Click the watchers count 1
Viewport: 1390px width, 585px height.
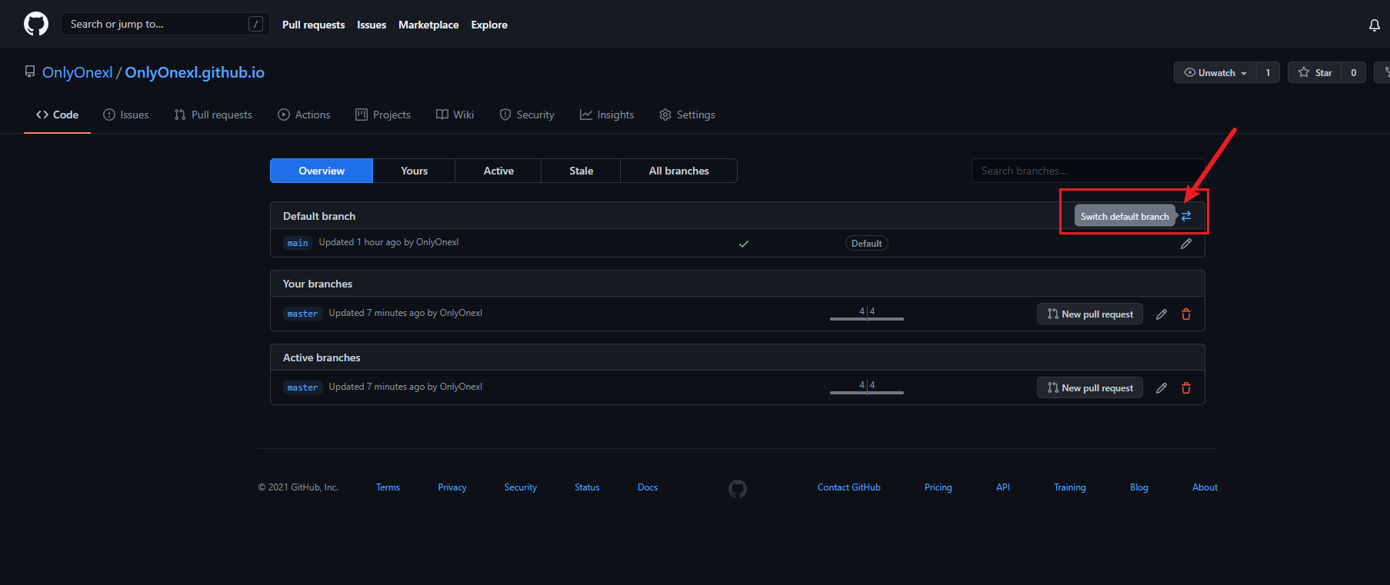[1268, 72]
